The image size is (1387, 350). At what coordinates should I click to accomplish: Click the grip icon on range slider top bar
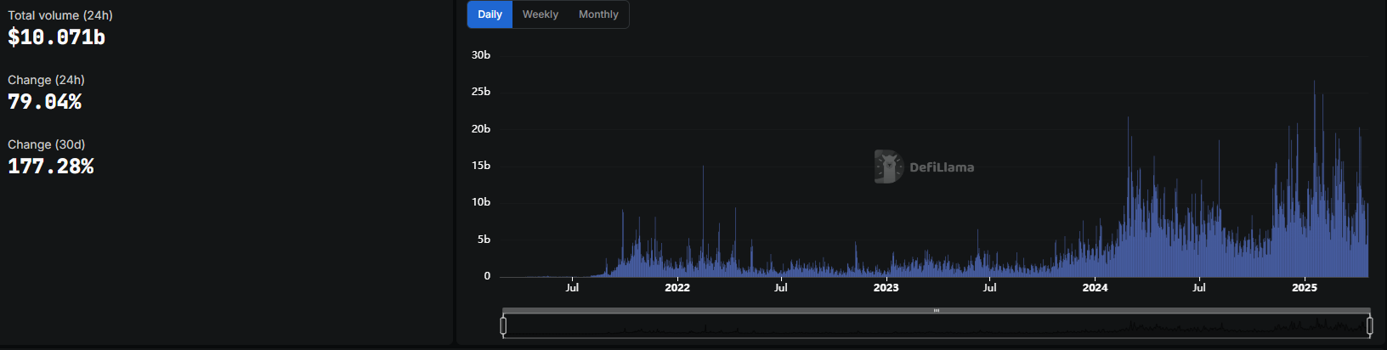click(x=936, y=311)
